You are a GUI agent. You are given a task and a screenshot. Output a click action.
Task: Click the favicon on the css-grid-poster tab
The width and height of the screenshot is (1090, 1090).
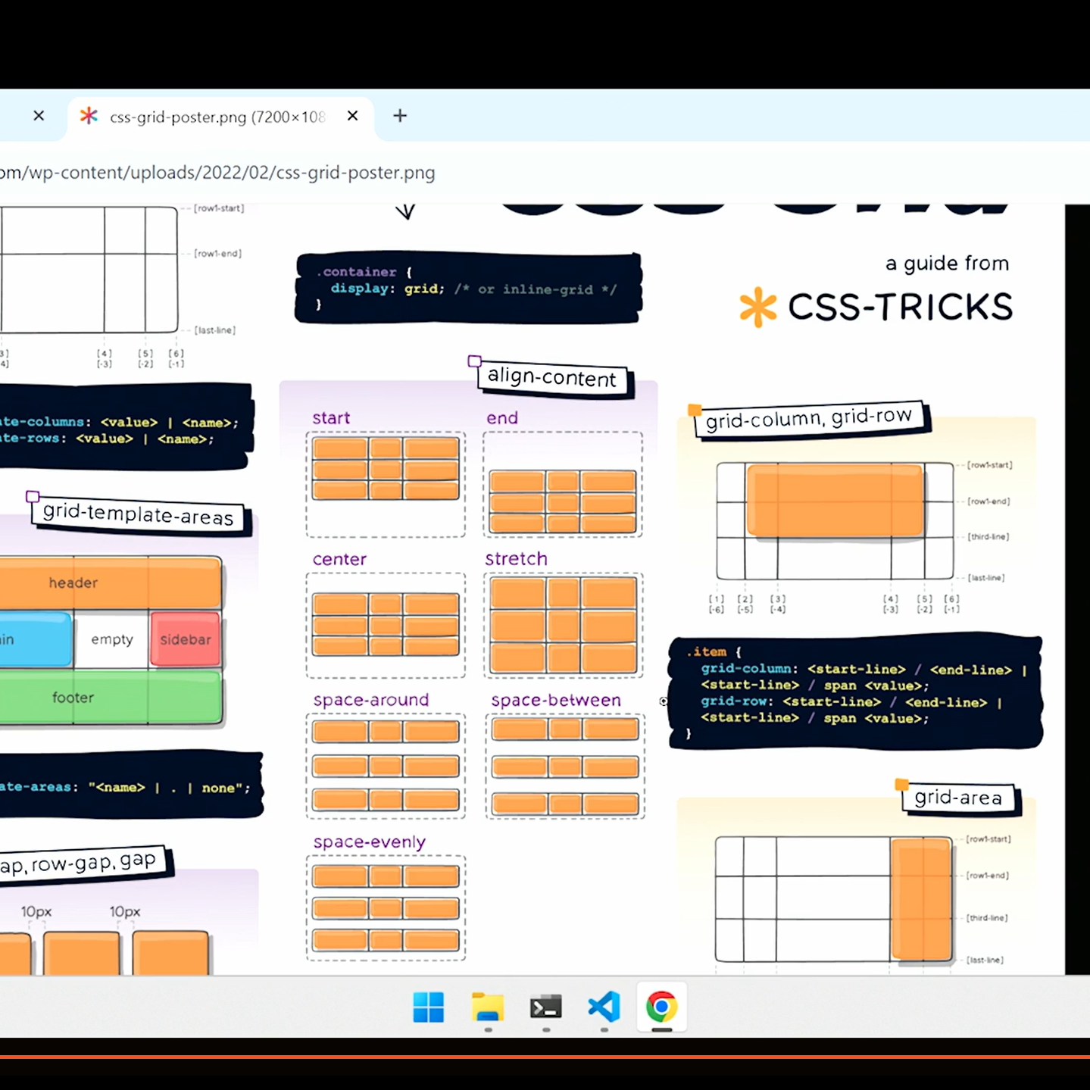pyautogui.click(x=89, y=116)
